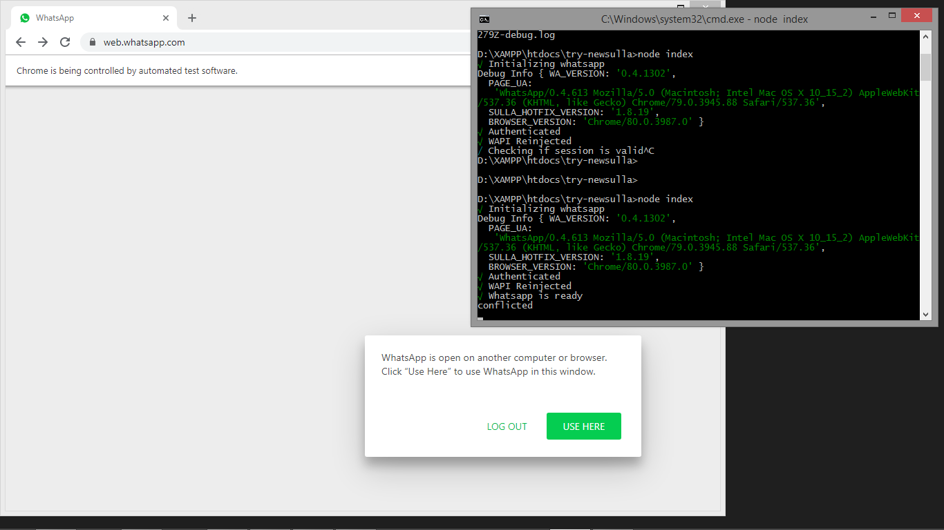The image size is (944, 530).
Task: Click the browser Back navigation arrow
Action: pos(20,42)
